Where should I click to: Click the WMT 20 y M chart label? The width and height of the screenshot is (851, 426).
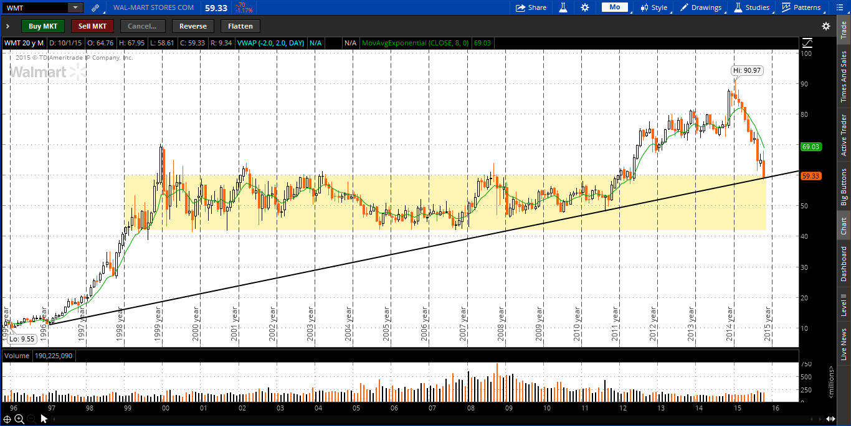(x=24, y=43)
